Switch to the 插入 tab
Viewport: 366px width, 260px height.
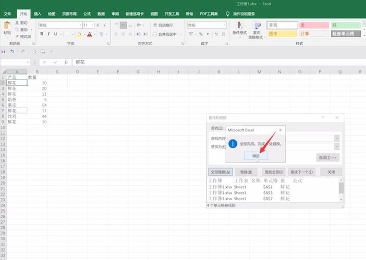coord(38,14)
